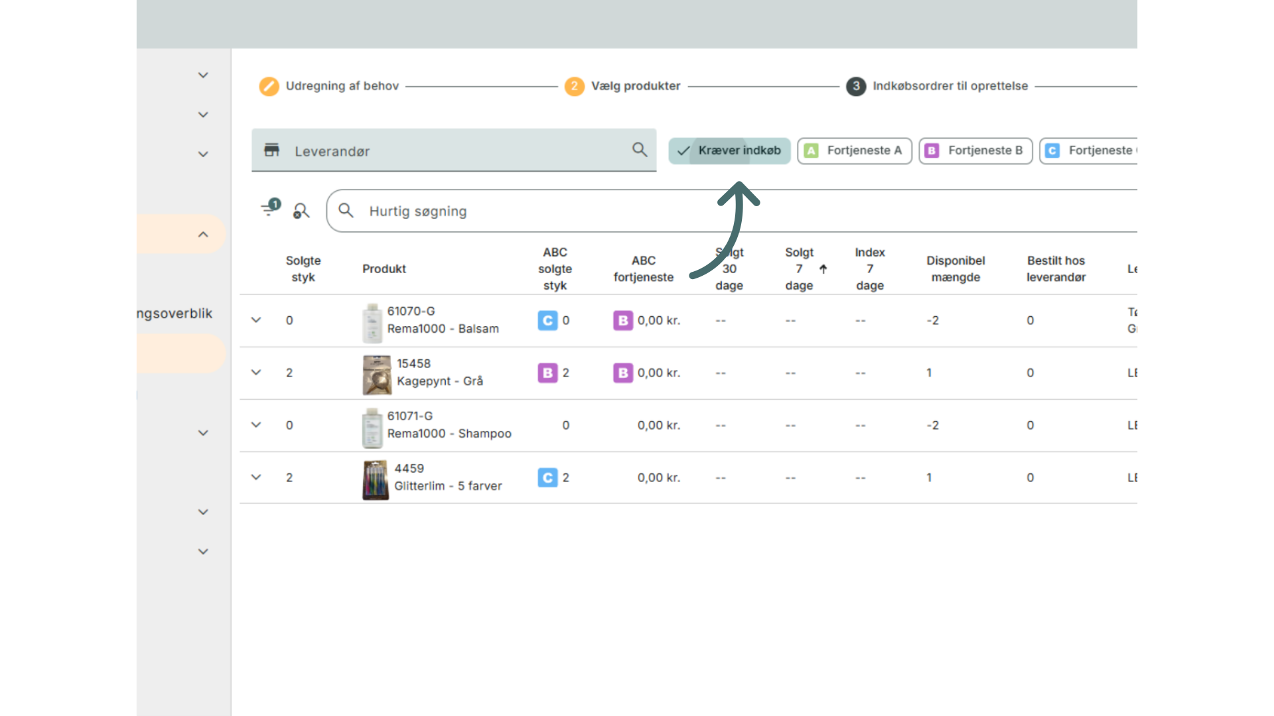The width and height of the screenshot is (1274, 716).
Task: Click product number 15458
Action: point(414,363)
